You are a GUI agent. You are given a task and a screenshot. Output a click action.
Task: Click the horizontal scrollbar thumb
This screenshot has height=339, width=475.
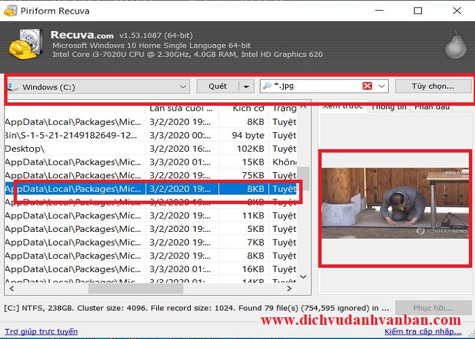(136, 288)
